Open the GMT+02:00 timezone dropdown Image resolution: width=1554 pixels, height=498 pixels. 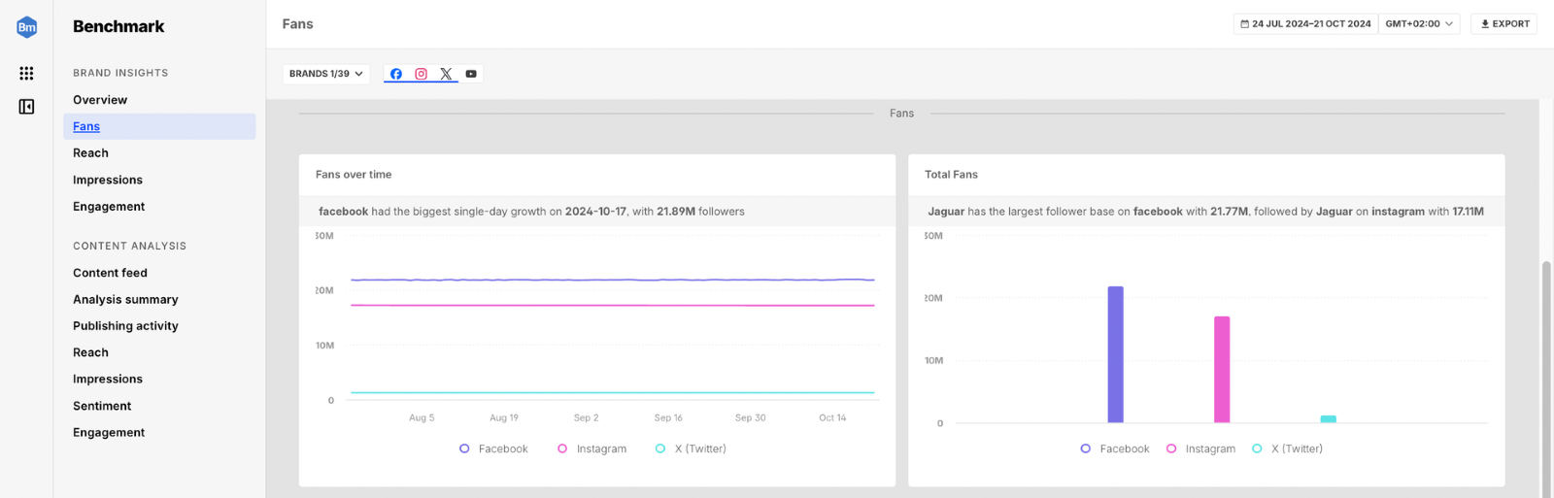pyautogui.click(x=1419, y=24)
